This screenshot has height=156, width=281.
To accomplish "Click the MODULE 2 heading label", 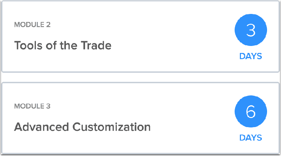I will (x=32, y=25).
